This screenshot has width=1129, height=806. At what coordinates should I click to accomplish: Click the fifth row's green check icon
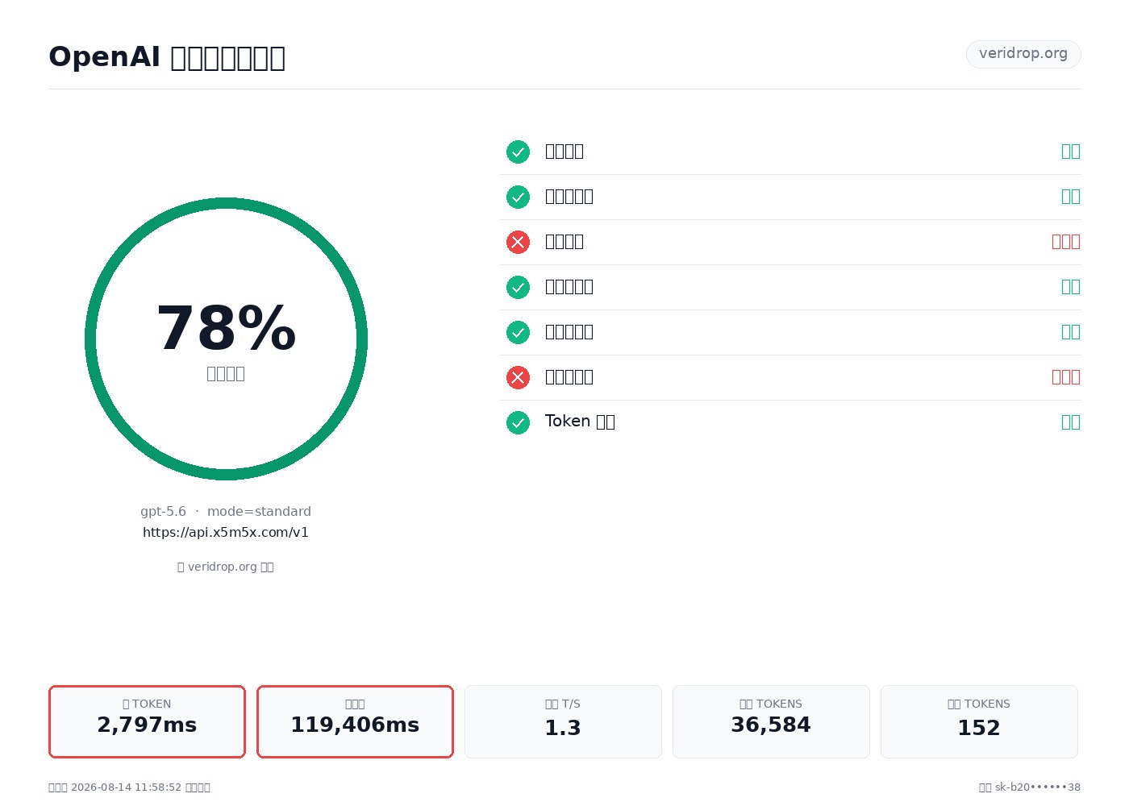coord(518,332)
